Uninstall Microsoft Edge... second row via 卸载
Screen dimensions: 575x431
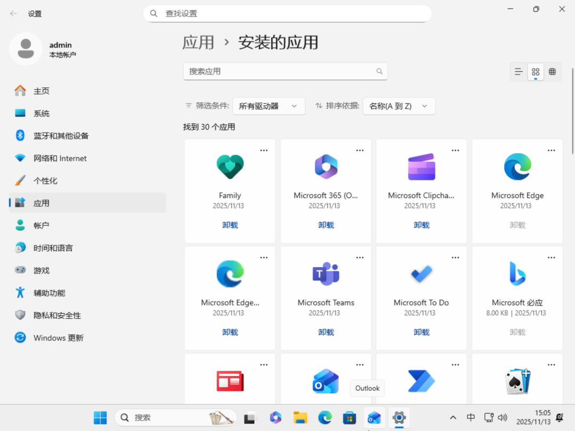pyautogui.click(x=230, y=332)
